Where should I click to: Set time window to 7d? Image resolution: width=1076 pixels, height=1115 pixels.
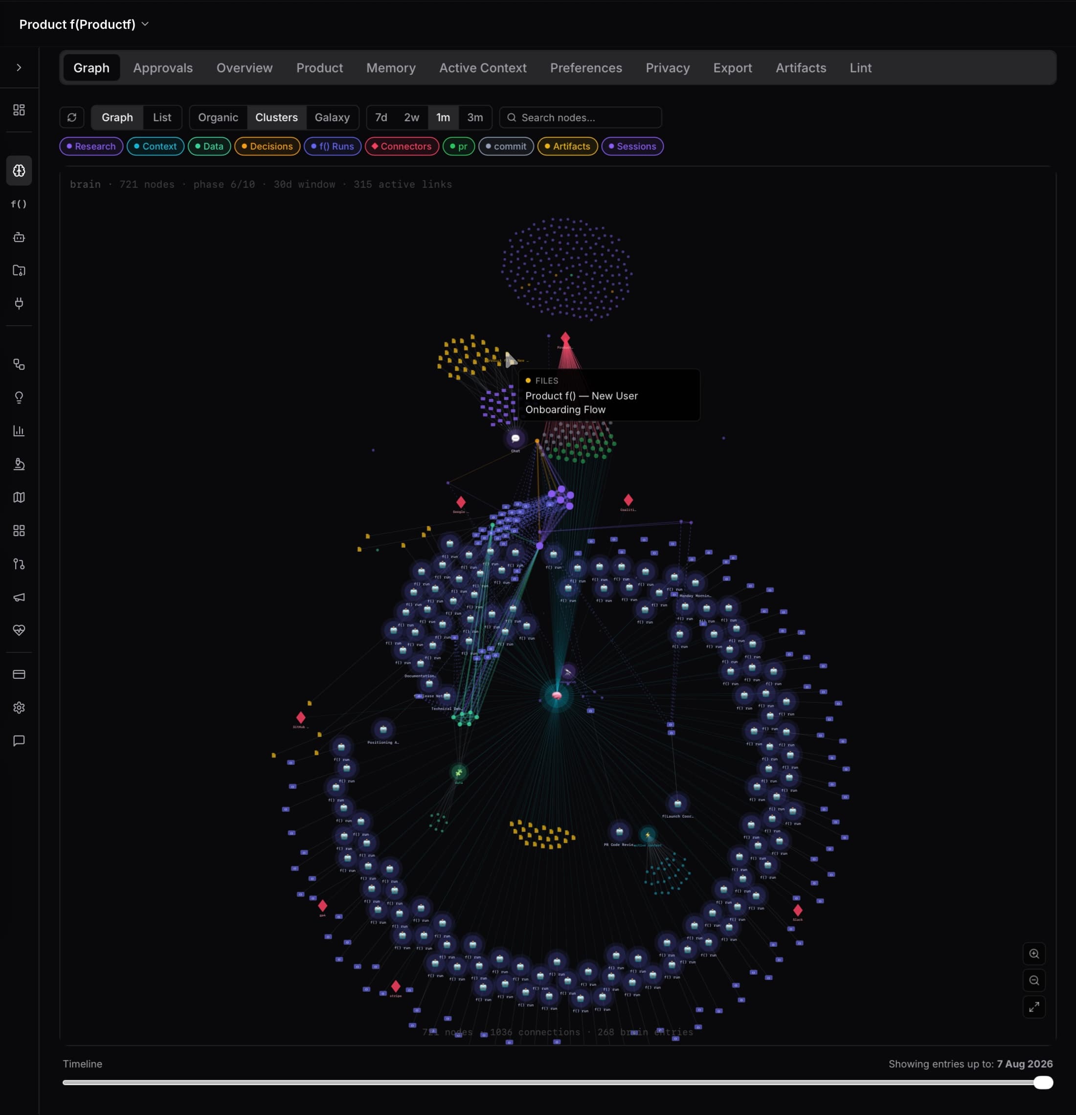[x=381, y=117]
